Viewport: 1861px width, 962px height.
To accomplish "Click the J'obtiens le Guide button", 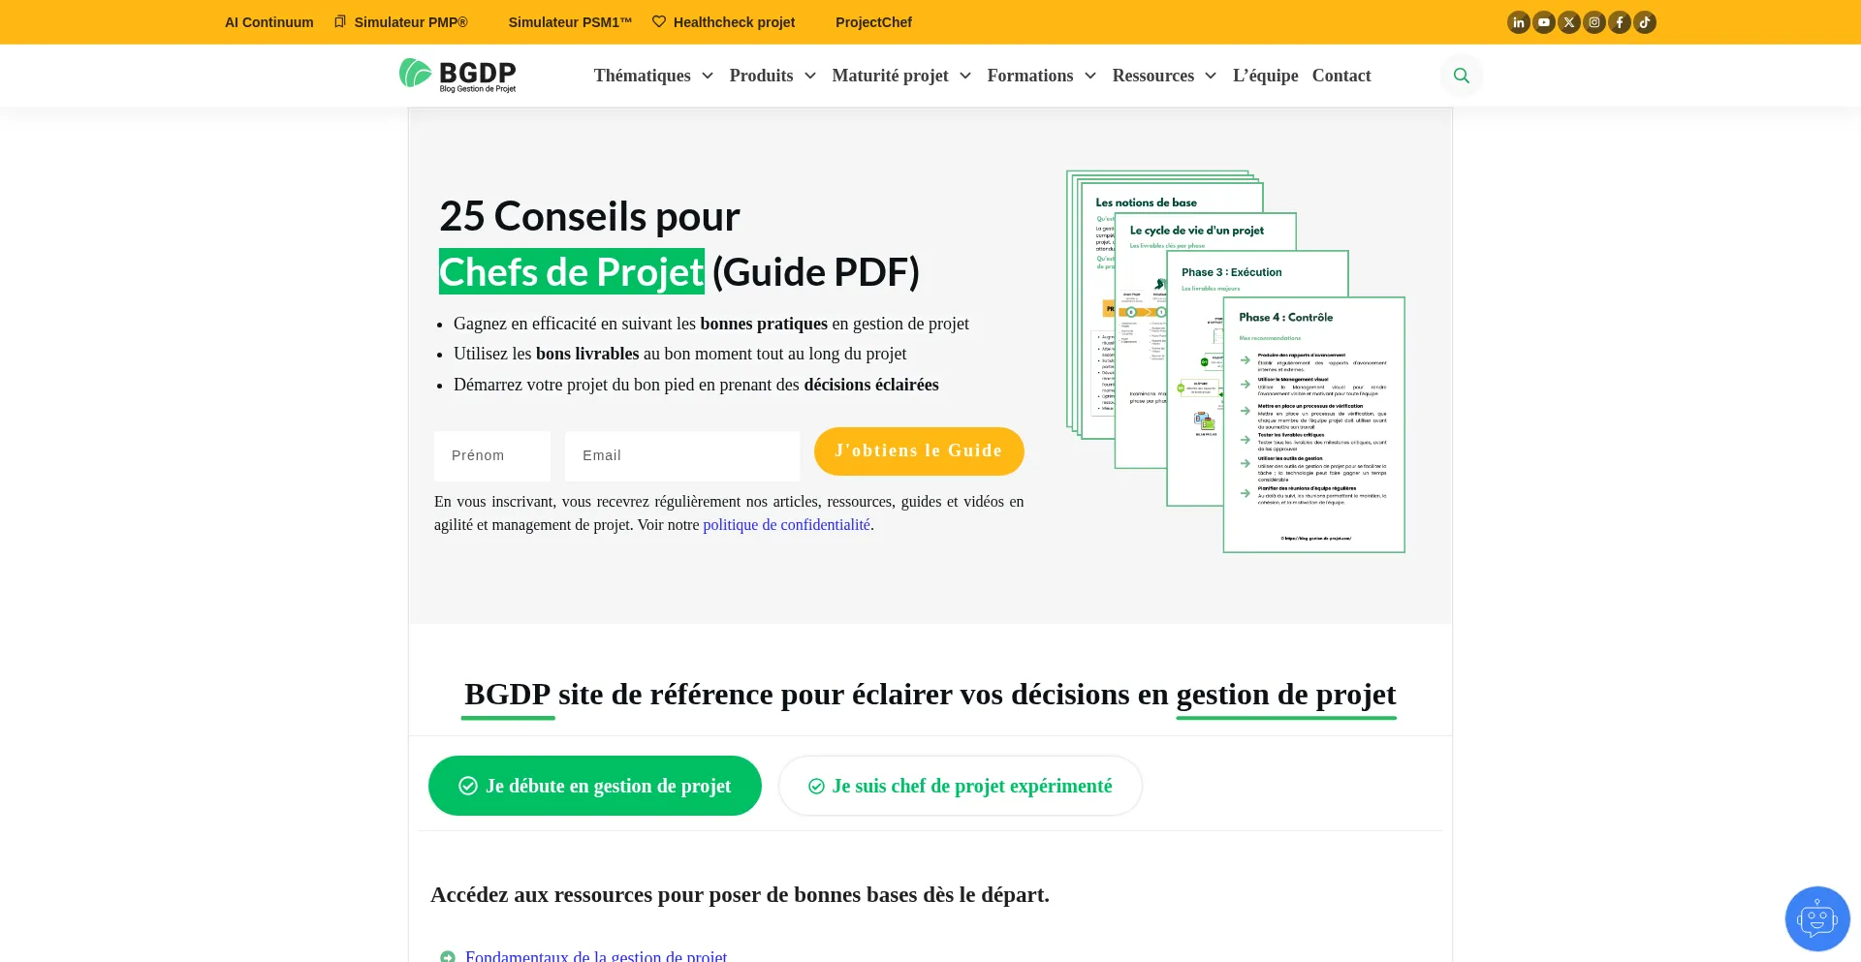I will click(918, 450).
